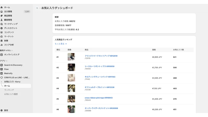The image size is (208, 117).
Task: Click the 順位 column header
Action: pyautogui.click(x=58, y=50)
